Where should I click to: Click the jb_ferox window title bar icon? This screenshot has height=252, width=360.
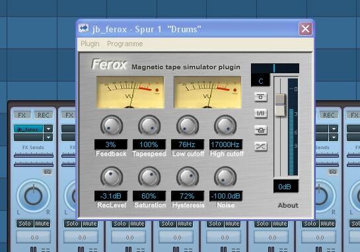[x=84, y=28]
